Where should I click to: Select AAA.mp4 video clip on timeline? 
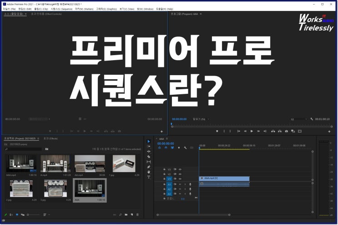pyautogui.click(x=224, y=179)
